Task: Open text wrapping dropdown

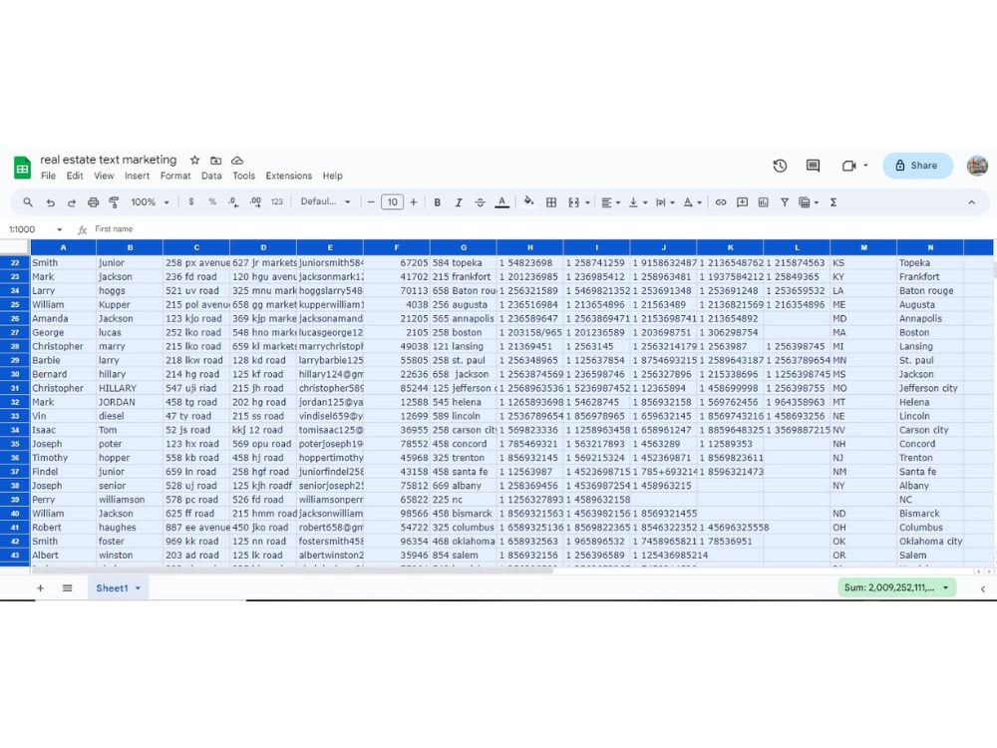Action: point(665,202)
